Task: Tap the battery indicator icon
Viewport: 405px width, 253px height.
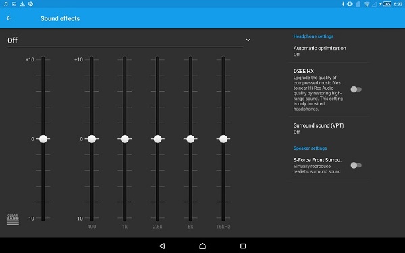Action: 385,4
